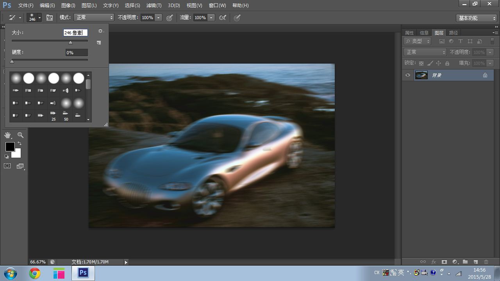The height and width of the screenshot is (281, 500).
Task: Click the brush preset gear settings icon
Action: click(100, 31)
